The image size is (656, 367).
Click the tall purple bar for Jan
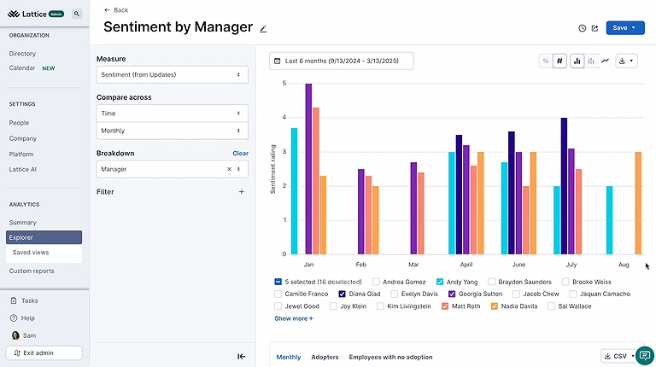pos(308,169)
